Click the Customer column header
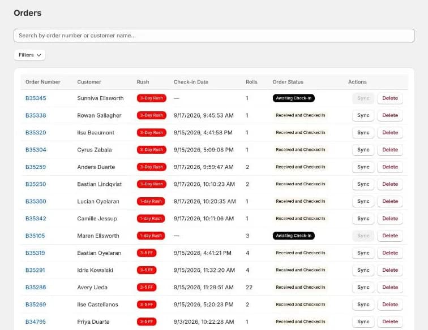This screenshot has width=428, height=330. [89, 82]
